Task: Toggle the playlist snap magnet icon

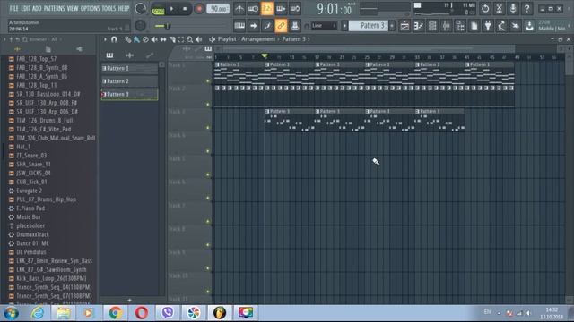Action: pyautogui.click(x=114, y=39)
